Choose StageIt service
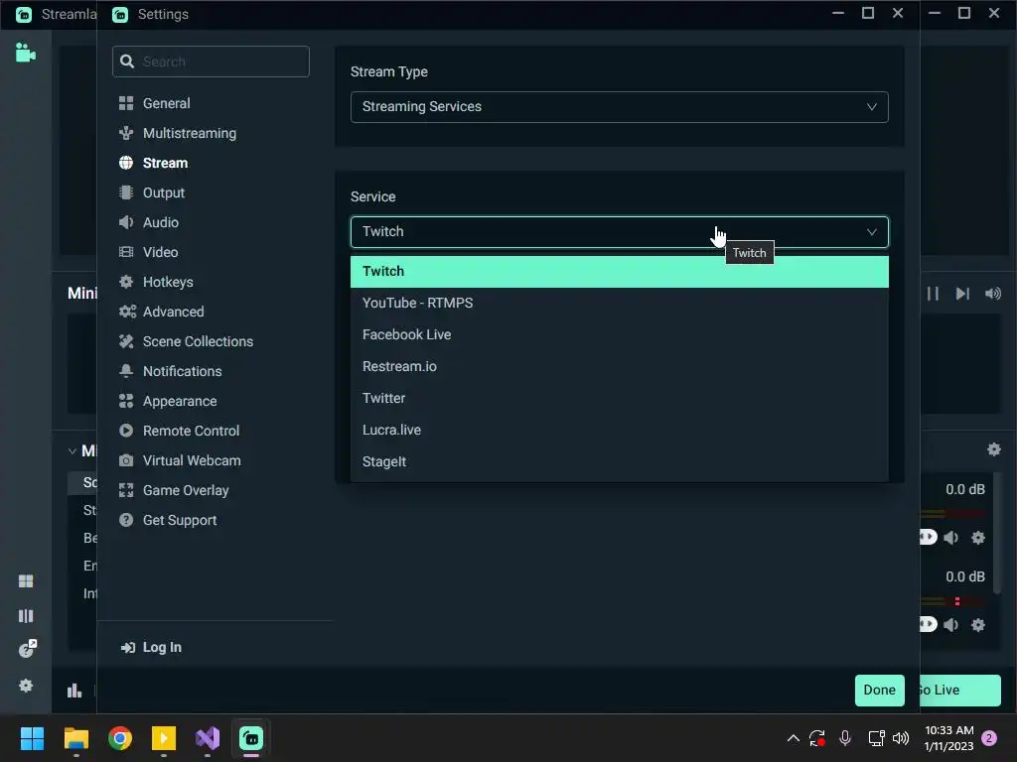 click(x=620, y=462)
